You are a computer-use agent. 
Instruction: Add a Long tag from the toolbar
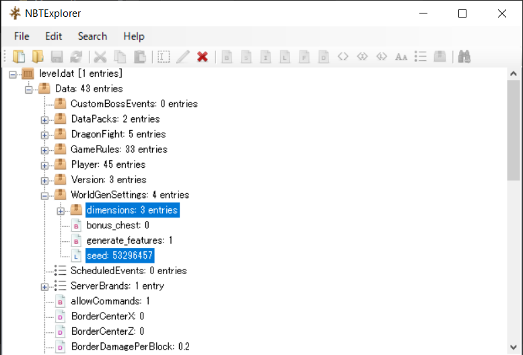tap(285, 57)
